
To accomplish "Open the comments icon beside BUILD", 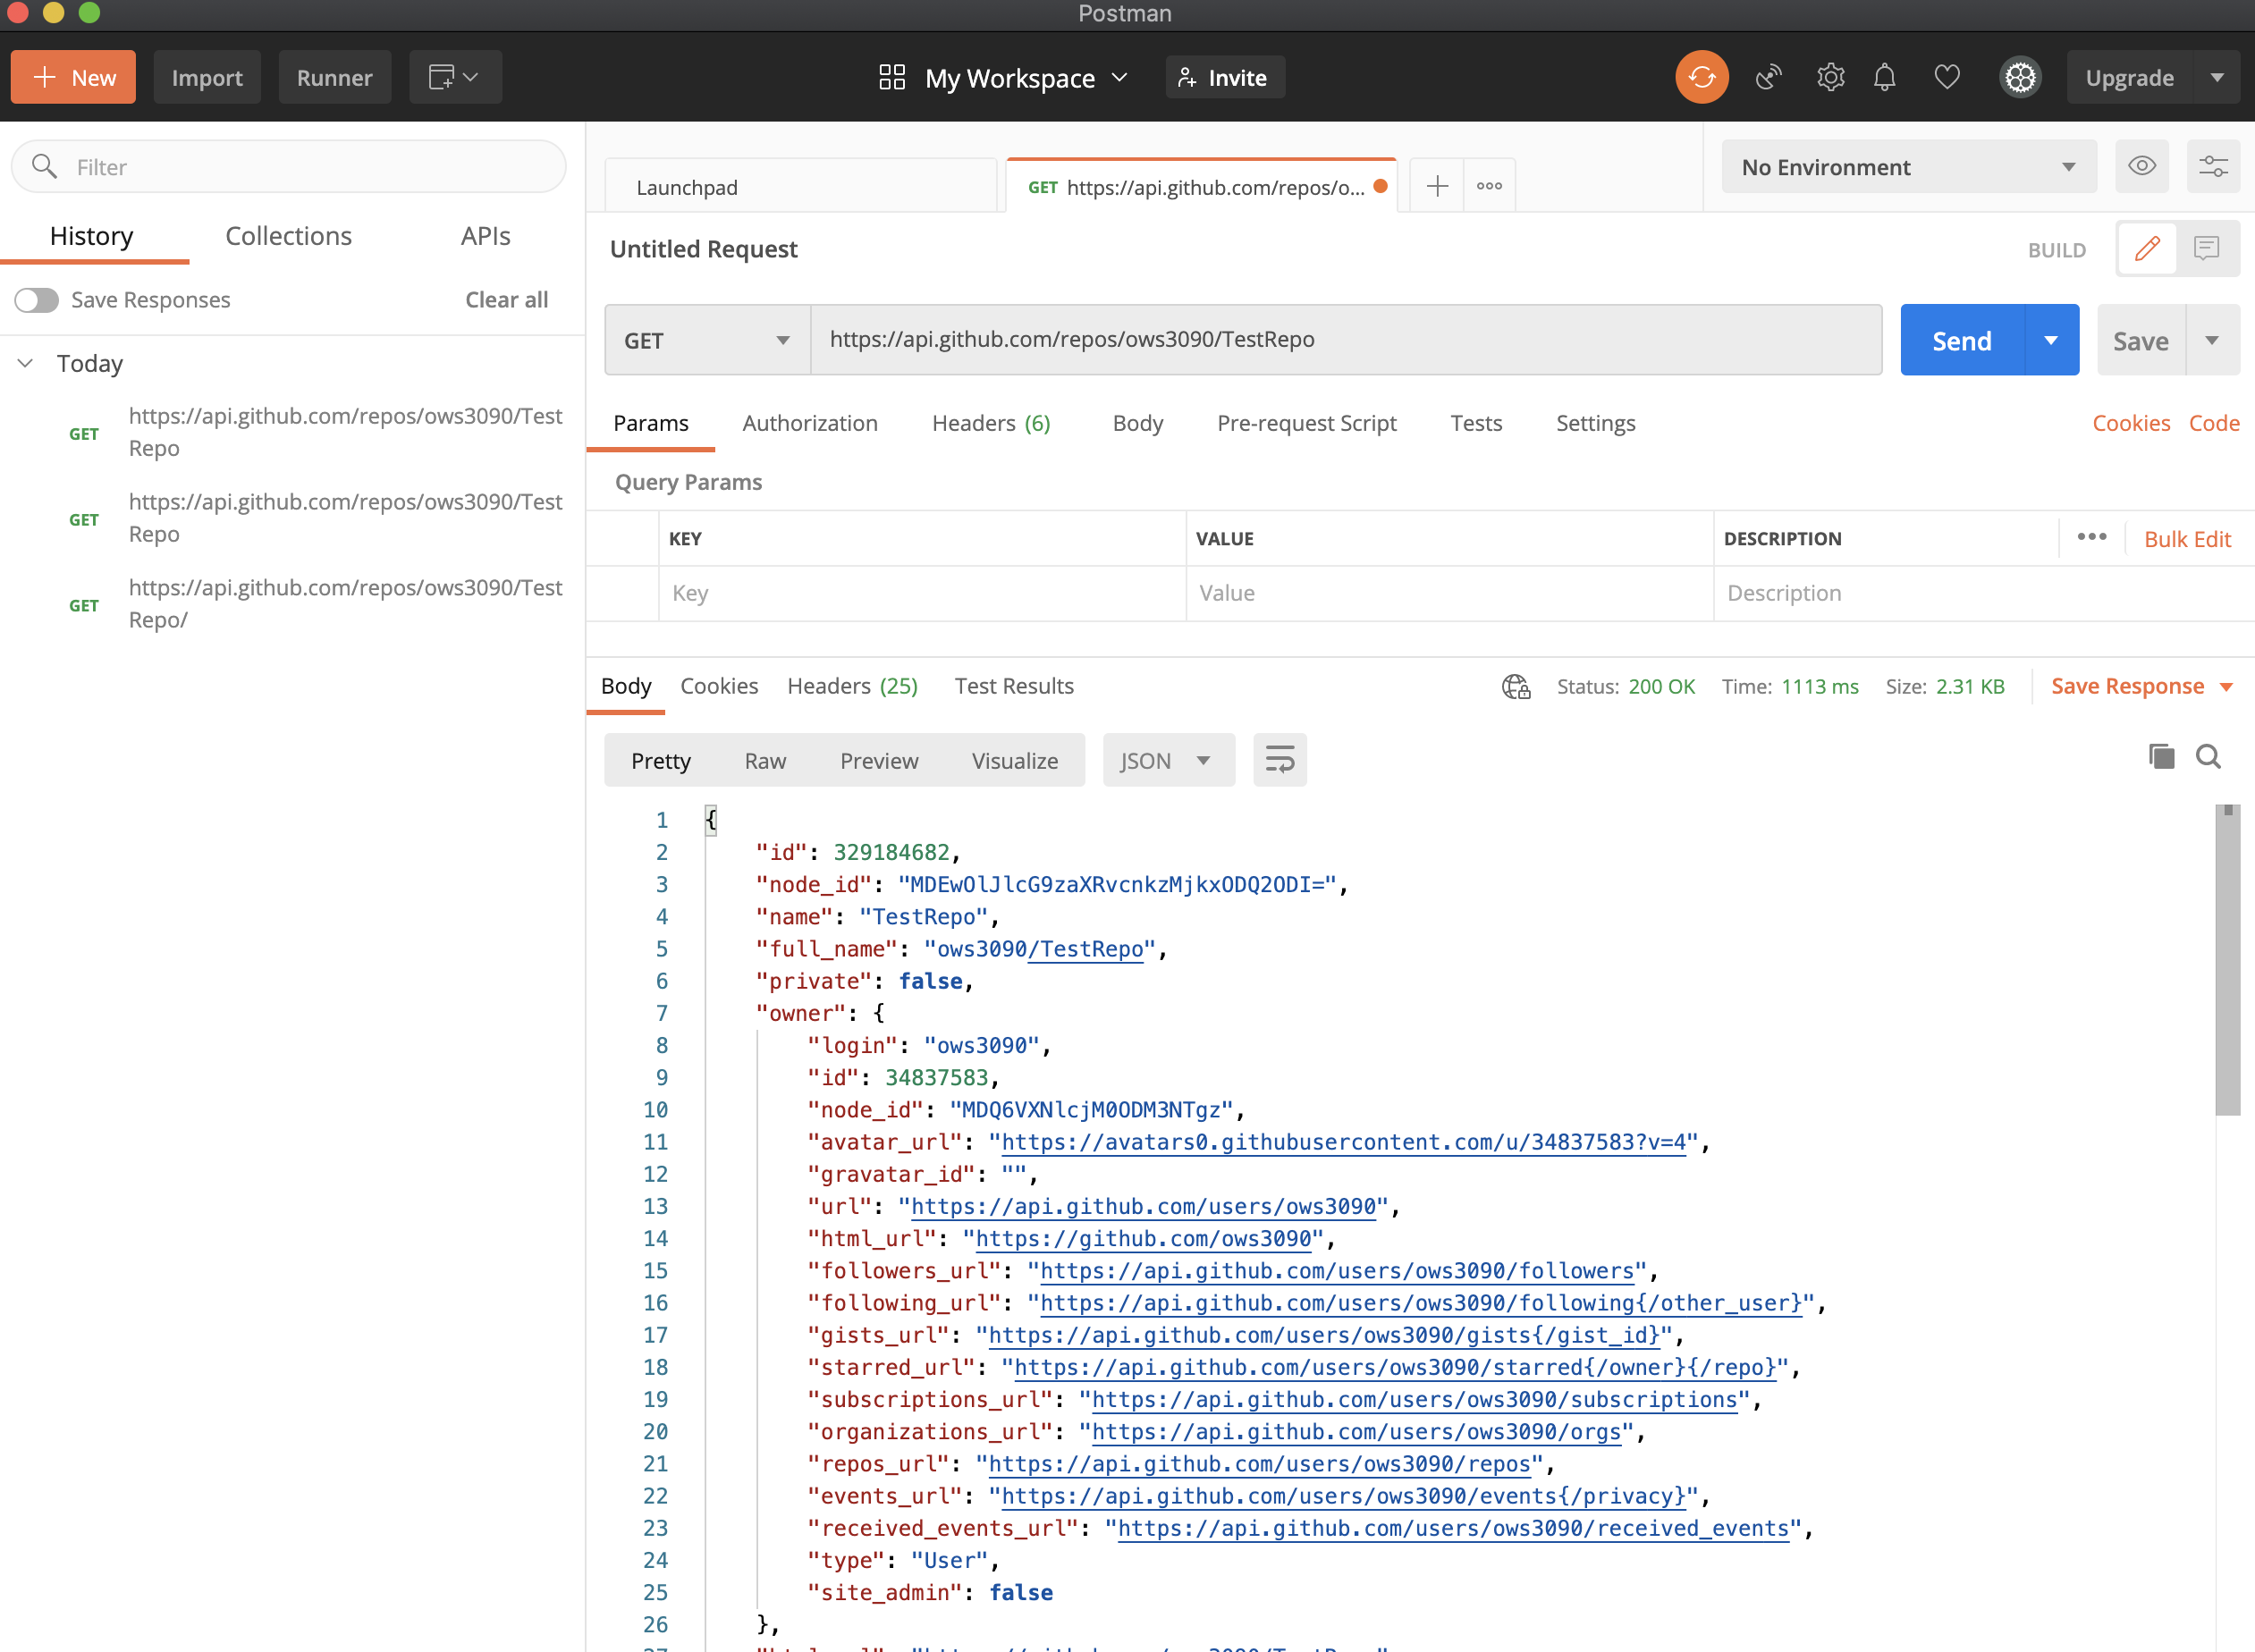I will click(2206, 249).
